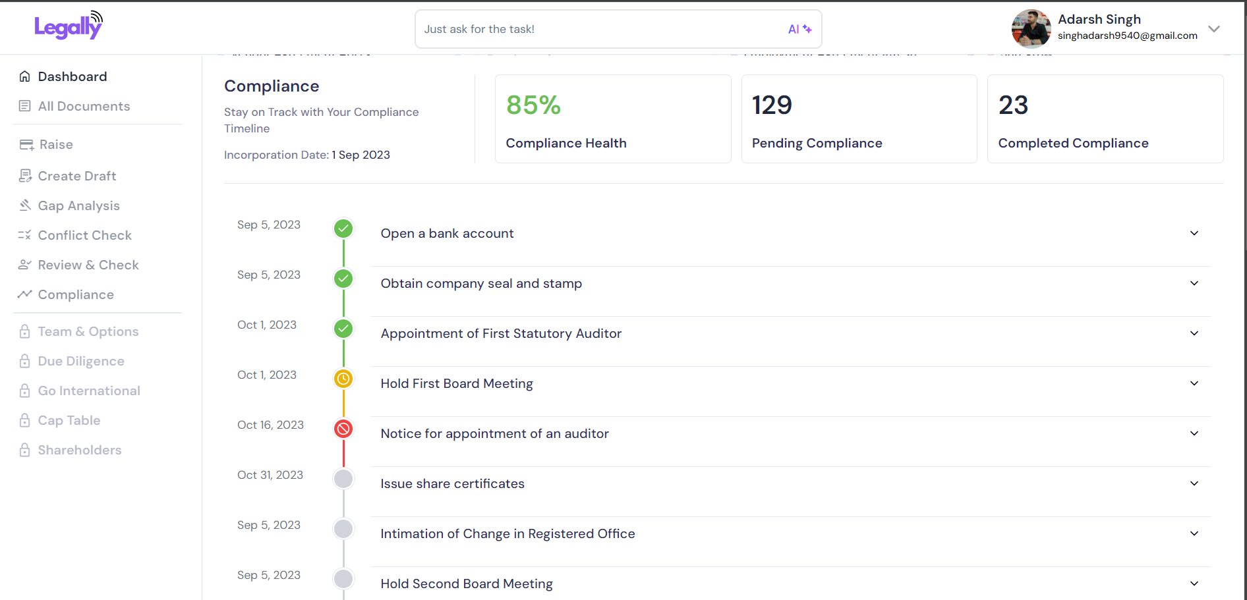This screenshot has height=600, width=1247.
Task: Click the Raise card icon
Action: click(x=26, y=145)
